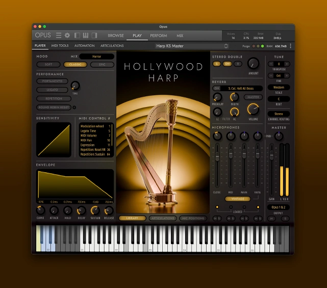This screenshot has height=288, width=327.
Task: Switch to the Browse tab
Action: 116,36
